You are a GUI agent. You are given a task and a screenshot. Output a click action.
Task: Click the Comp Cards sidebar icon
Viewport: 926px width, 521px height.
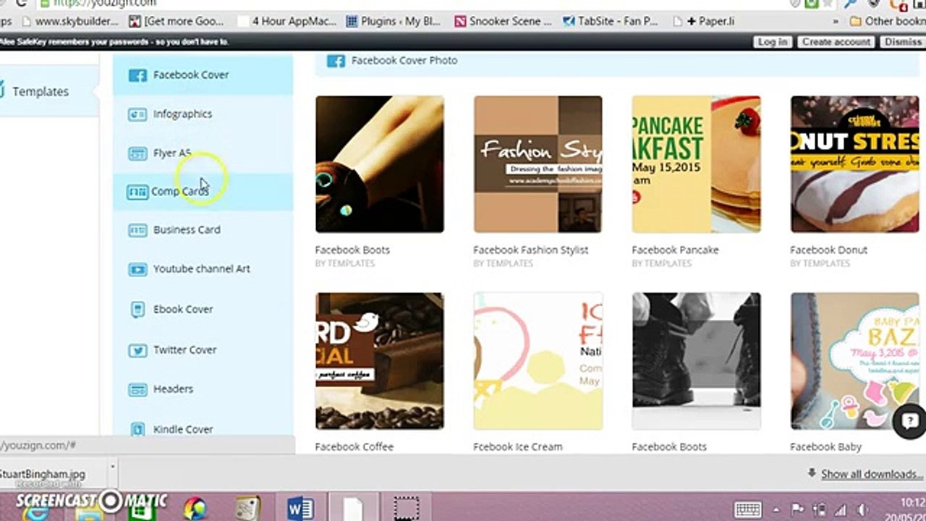coord(137,192)
